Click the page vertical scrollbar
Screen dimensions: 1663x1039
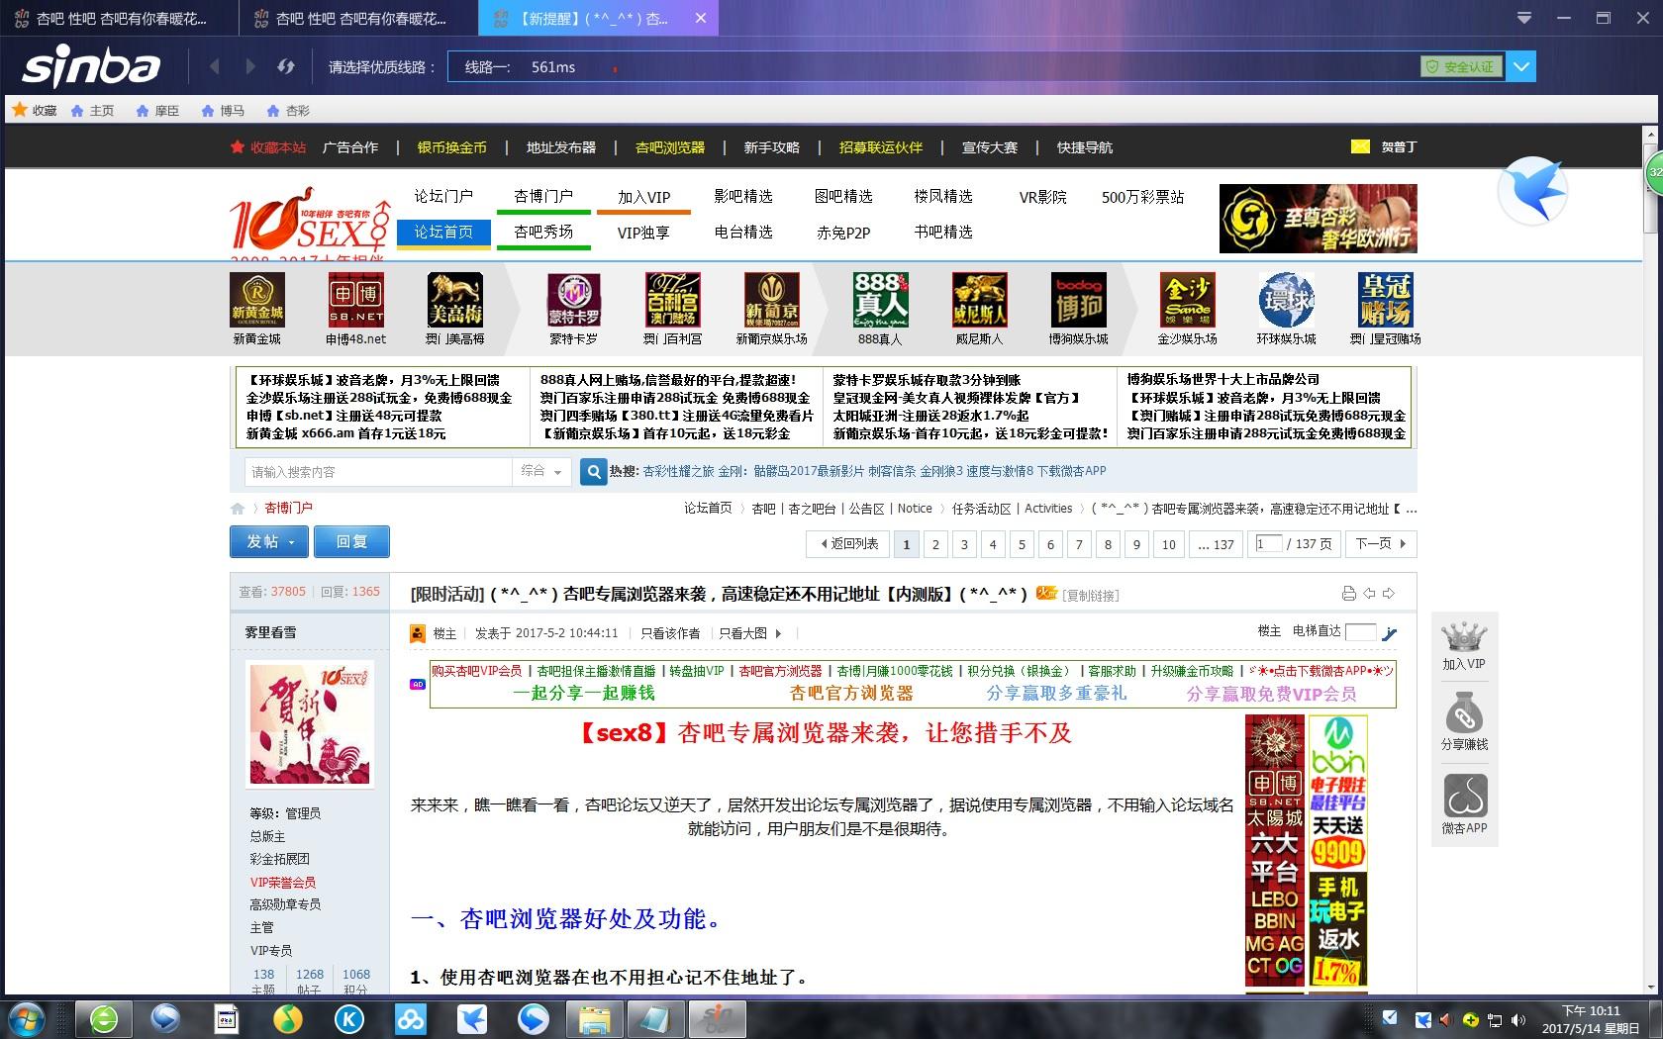coord(1649,557)
